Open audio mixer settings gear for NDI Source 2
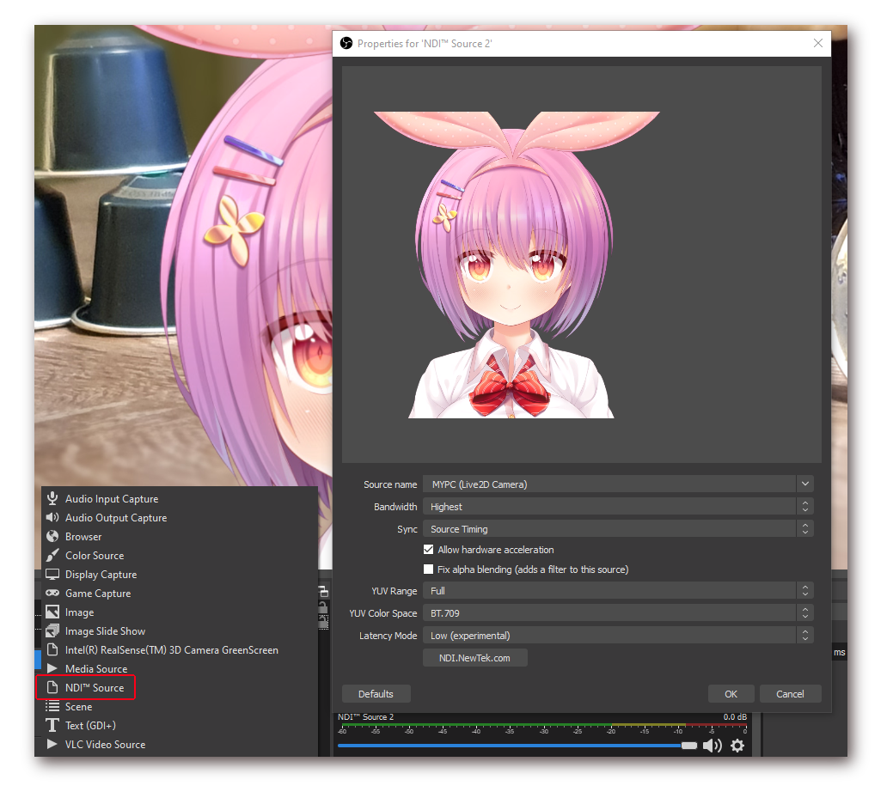 (x=737, y=746)
